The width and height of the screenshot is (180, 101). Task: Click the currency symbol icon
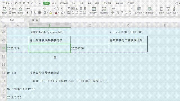click(112, 13)
